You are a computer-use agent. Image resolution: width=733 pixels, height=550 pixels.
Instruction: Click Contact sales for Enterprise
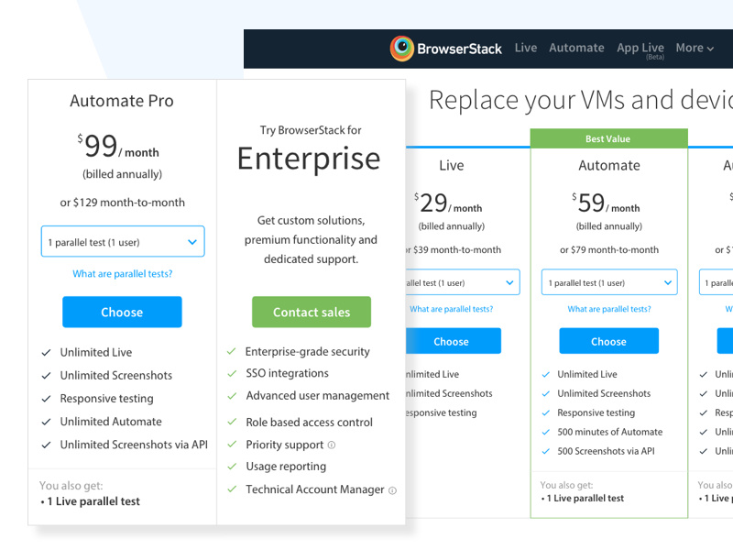click(x=311, y=312)
